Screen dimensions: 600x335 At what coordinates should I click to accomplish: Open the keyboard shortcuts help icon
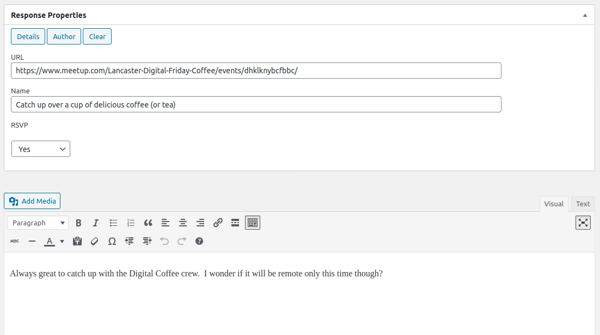[x=199, y=241]
